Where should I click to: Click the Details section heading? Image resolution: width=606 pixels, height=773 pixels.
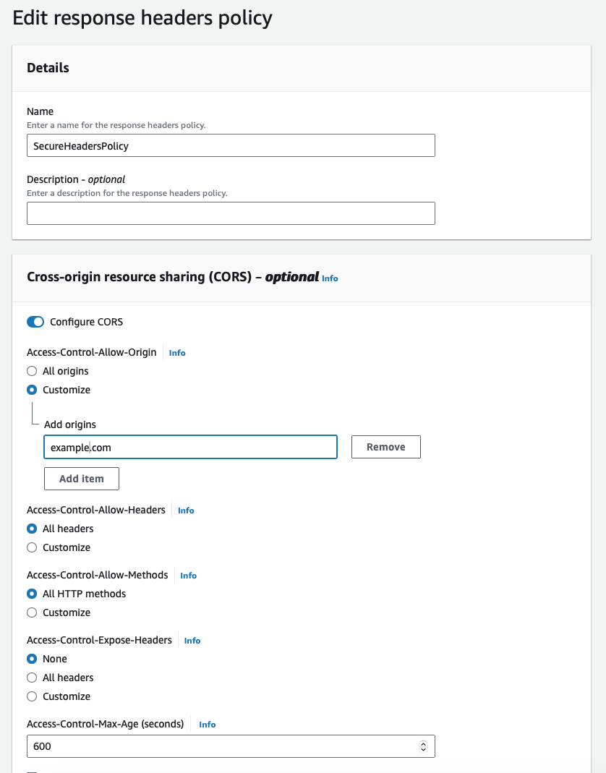48,67
